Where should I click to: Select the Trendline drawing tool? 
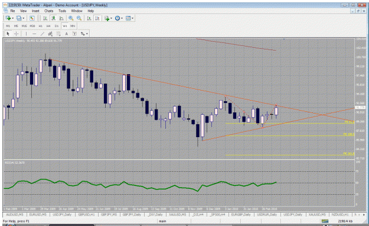(x=43, y=34)
